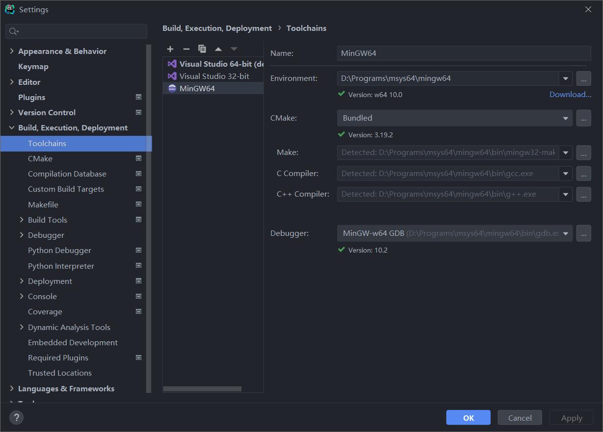This screenshot has height=432, width=603.
Task: Open the Environment path dropdown
Action: click(566, 78)
